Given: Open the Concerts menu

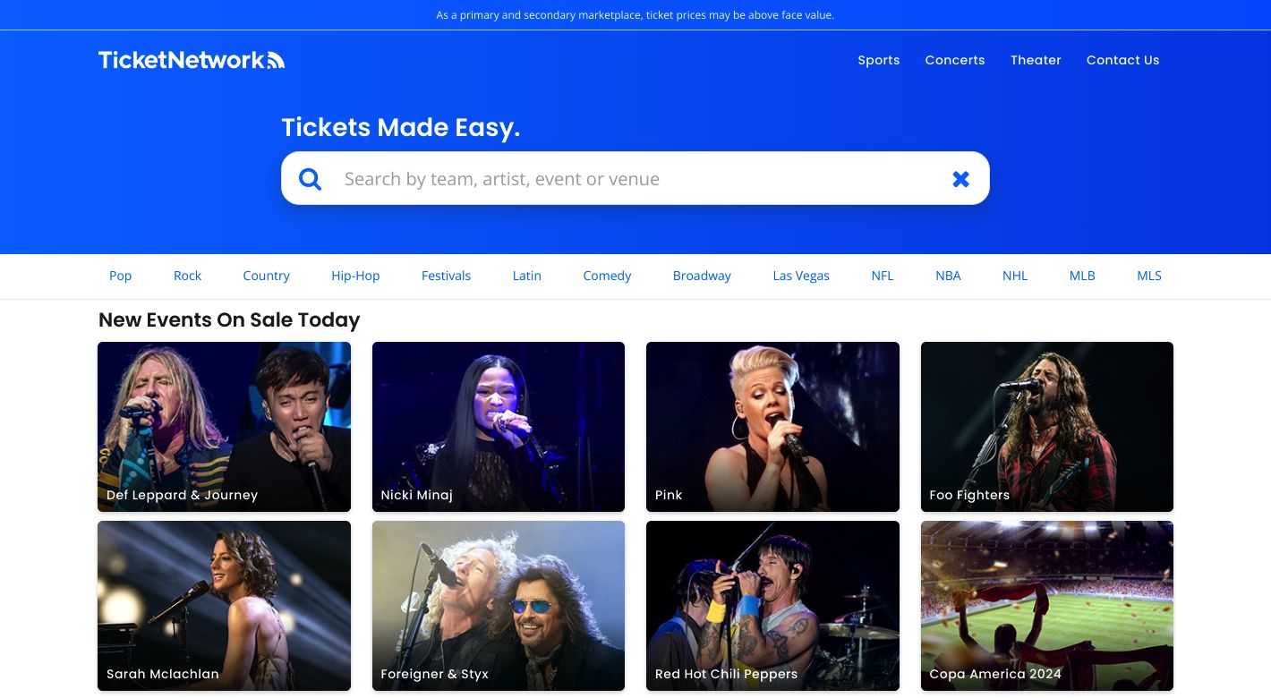Looking at the screenshot, I should tap(955, 60).
